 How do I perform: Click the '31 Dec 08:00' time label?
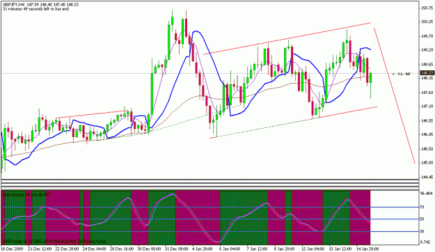tap(176, 249)
